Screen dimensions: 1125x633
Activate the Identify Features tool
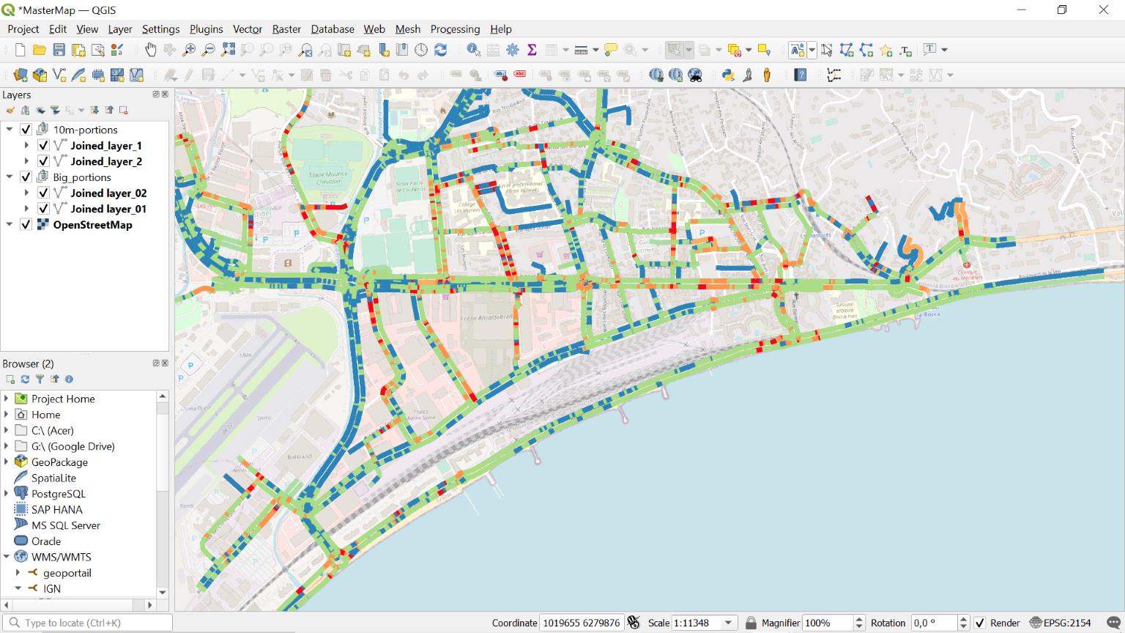coord(473,50)
